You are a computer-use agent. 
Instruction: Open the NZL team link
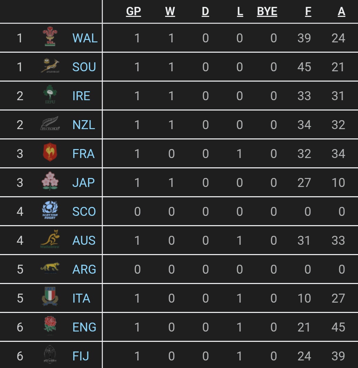coord(84,125)
